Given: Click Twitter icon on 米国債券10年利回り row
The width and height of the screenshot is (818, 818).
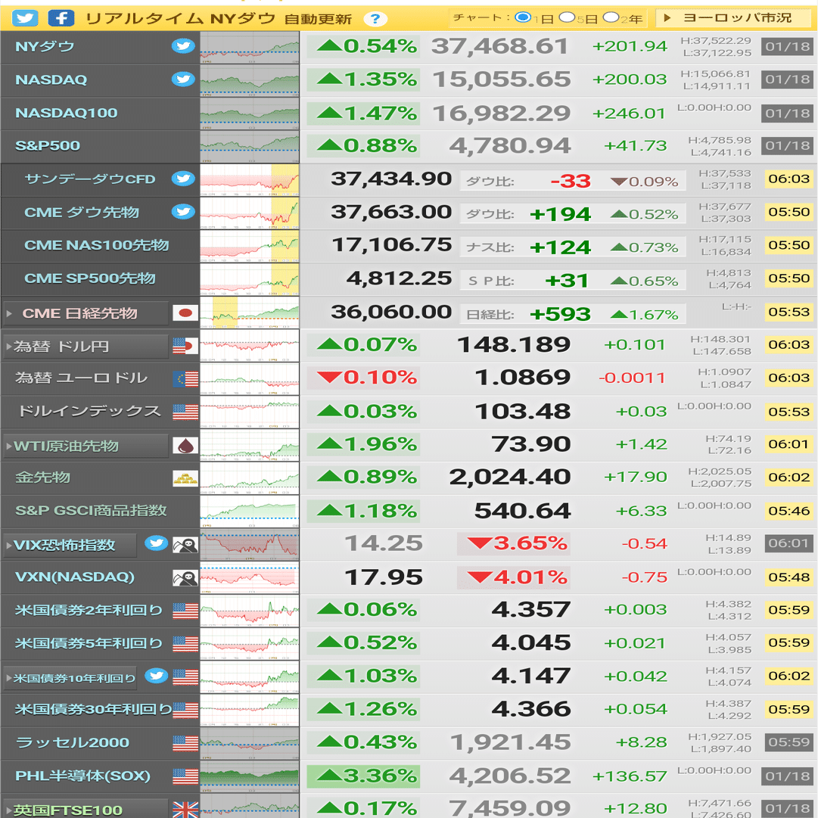Looking at the screenshot, I should [x=156, y=676].
